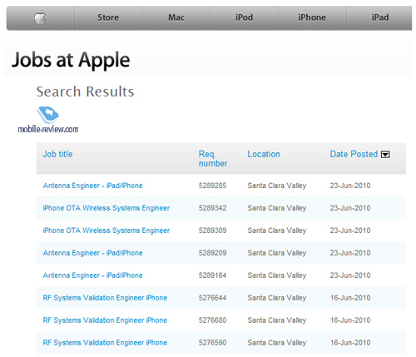Open iPhone OTA Wireless Systems Engineer 5289342

click(x=106, y=208)
